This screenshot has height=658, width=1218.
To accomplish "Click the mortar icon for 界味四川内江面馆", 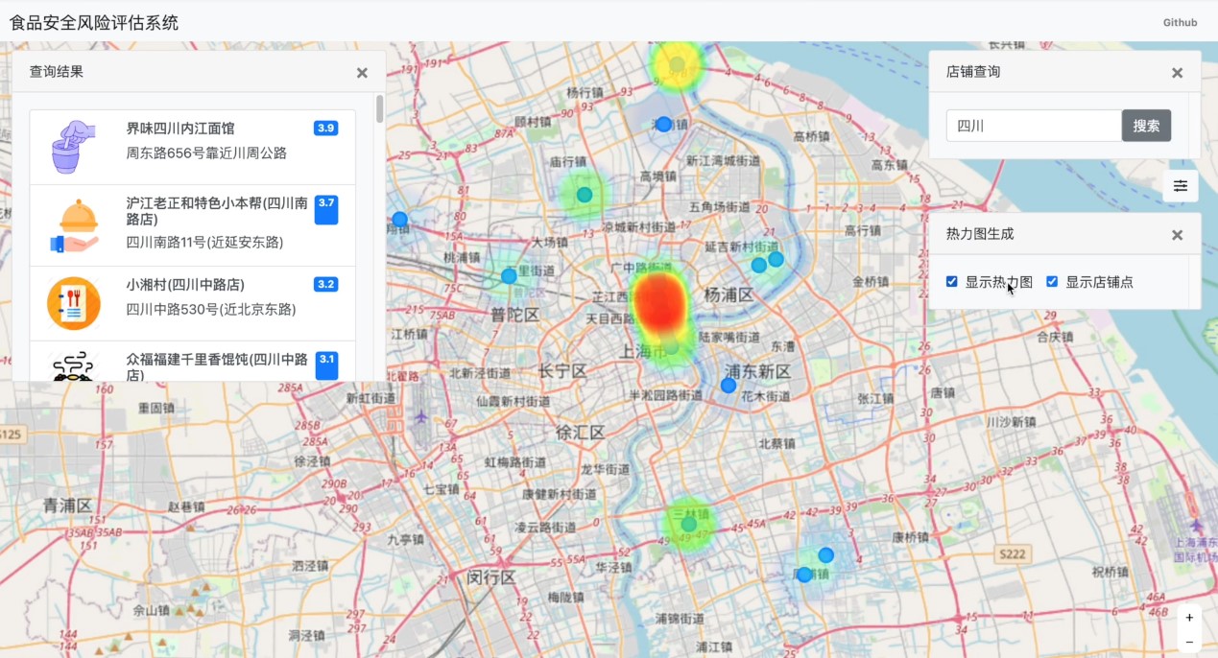I will [x=73, y=146].
